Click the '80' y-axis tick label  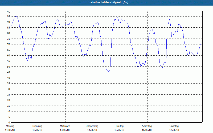(x=9, y=33)
